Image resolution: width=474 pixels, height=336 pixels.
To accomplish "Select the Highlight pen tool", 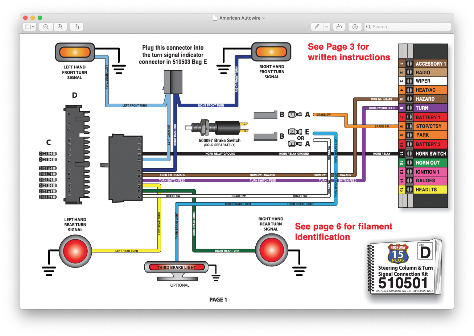I will tap(317, 27).
